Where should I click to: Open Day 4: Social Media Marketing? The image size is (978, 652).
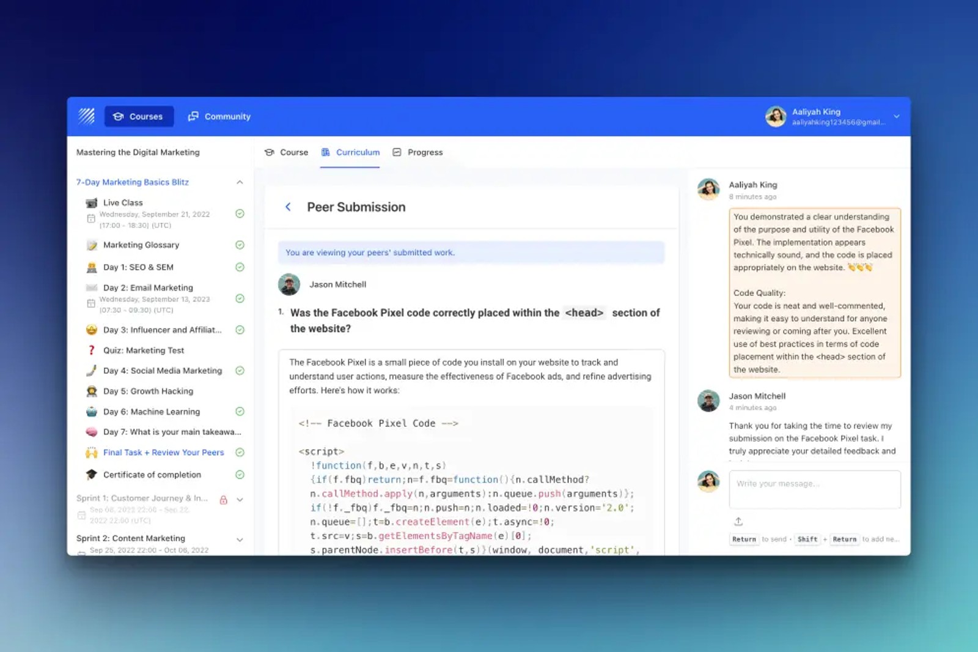163,371
